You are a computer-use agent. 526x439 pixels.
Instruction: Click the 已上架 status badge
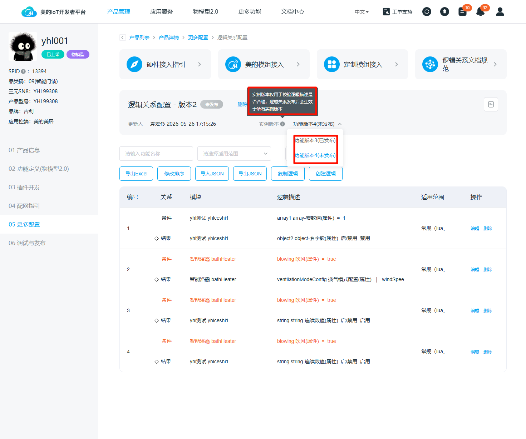[53, 54]
